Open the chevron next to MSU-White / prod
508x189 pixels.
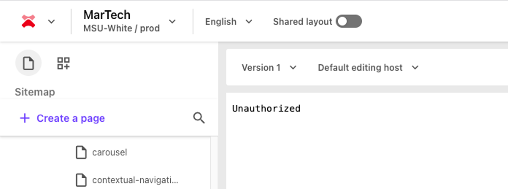(172, 22)
